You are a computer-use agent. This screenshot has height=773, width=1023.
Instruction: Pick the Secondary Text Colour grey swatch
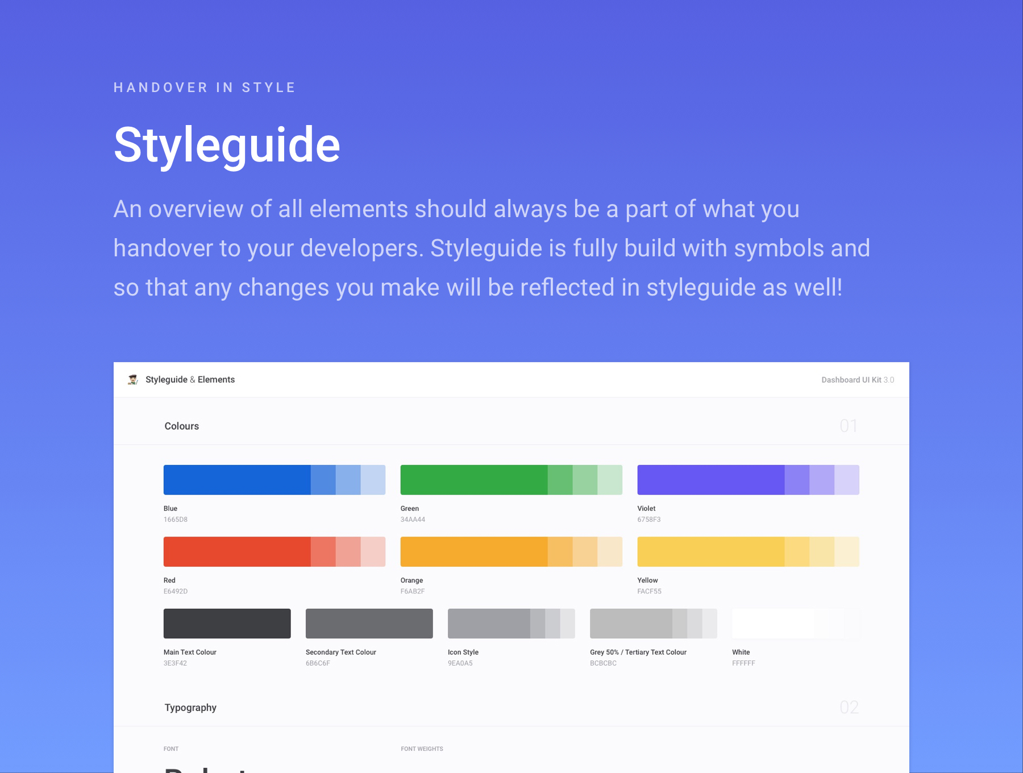click(x=369, y=624)
